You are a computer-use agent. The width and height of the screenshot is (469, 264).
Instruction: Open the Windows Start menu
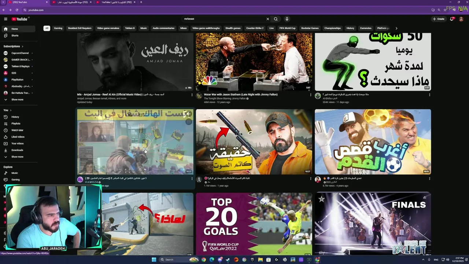click(x=154, y=260)
